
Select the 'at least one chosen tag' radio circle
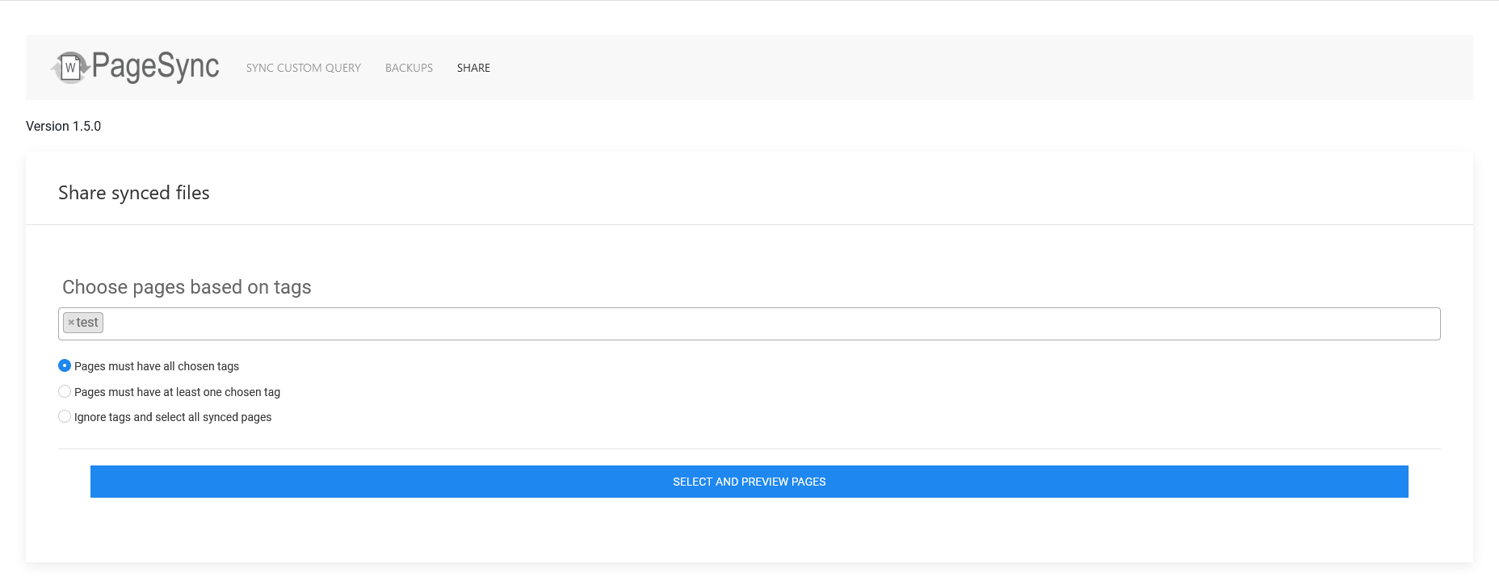click(x=65, y=391)
